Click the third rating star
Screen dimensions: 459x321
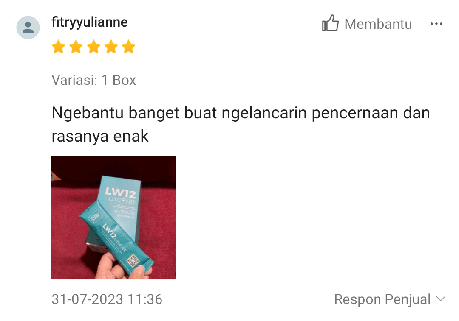[93, 47]
